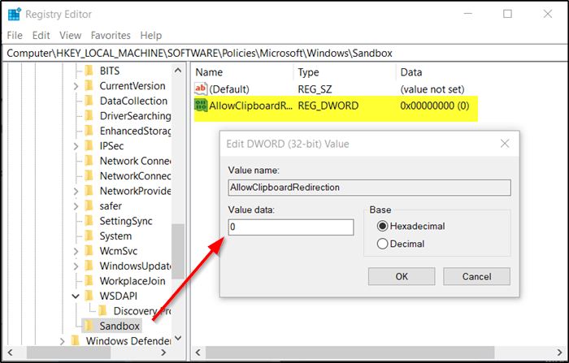Click the REG_SZ type cell
569x363 pixels.
point(315,89)
